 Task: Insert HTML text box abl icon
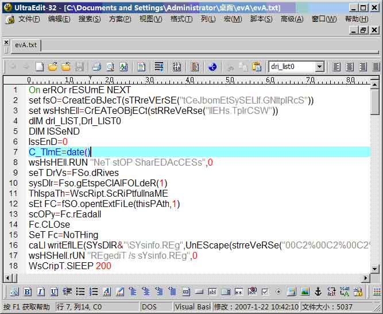pyautogui.click(x=212, y=292)
